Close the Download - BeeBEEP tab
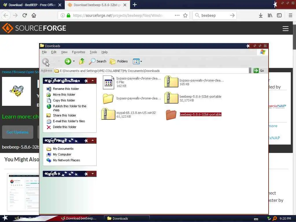Screen dimensions: 296x222 tap(60, 5)
